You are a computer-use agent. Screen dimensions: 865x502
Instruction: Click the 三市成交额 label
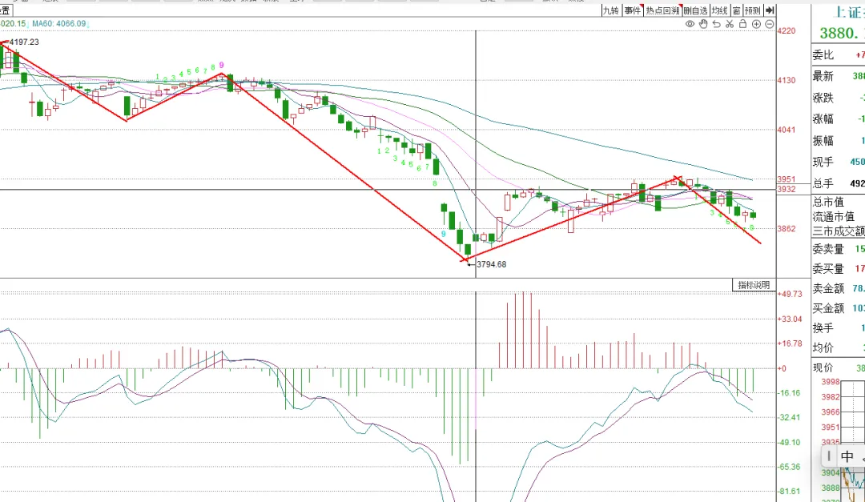(x=839, y=231)
